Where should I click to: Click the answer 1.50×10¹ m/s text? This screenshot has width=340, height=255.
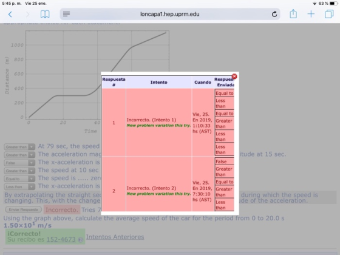click(27, 225)
